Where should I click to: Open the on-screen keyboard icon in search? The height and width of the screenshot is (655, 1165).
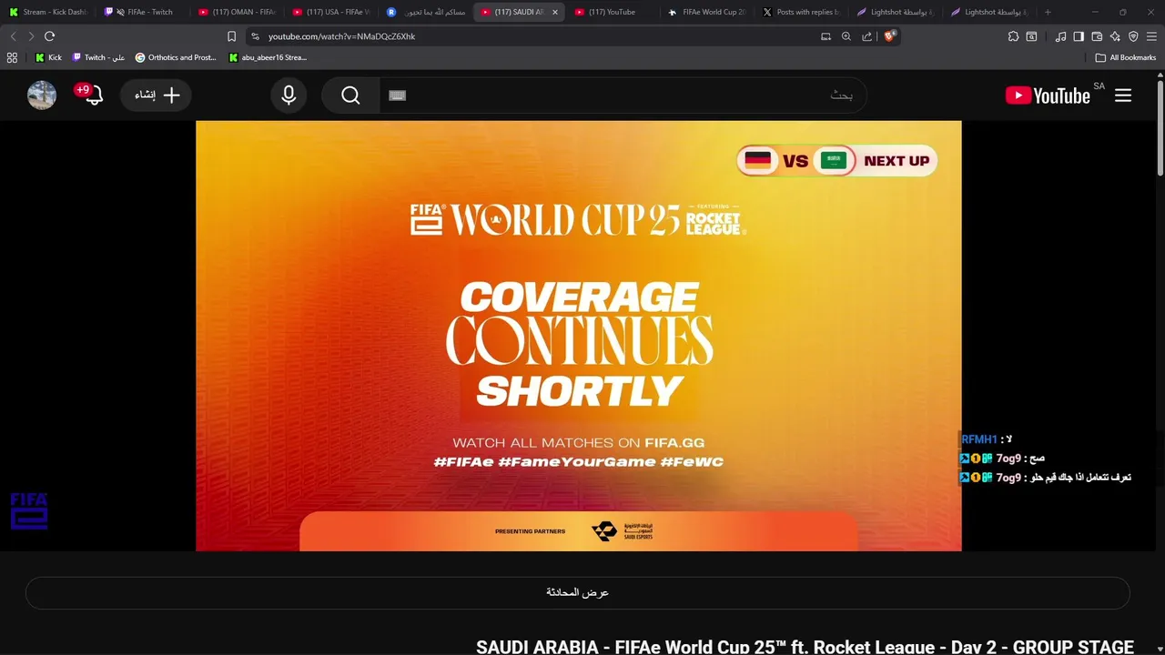point(397,95)
